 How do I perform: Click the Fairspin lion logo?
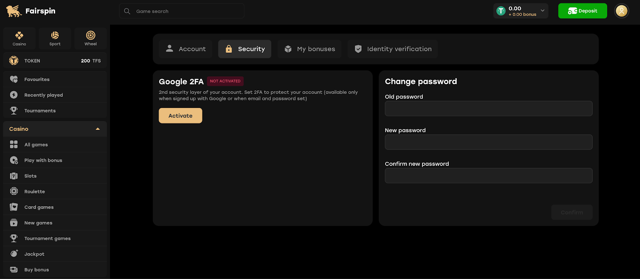14,11
